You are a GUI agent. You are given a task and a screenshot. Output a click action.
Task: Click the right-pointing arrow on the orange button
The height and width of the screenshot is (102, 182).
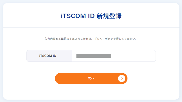[x=122, y=78]
